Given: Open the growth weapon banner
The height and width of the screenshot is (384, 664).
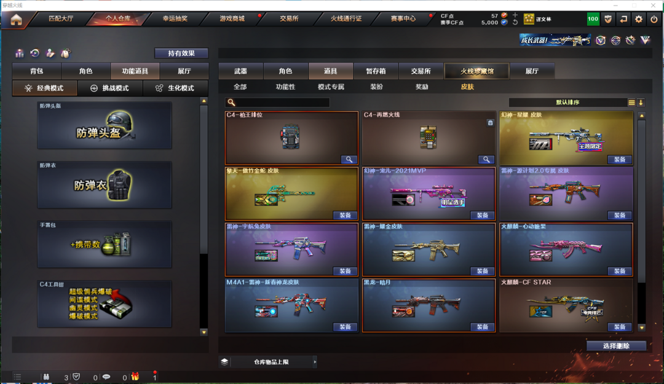Looking at the screenshot, I should [x=555, y=40].
